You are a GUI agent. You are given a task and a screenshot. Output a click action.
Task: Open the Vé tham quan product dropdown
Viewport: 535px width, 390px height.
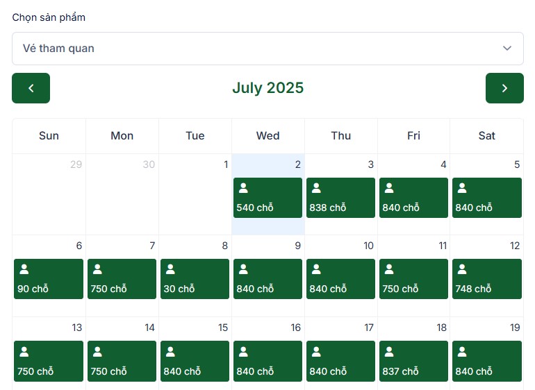point(267,49)
